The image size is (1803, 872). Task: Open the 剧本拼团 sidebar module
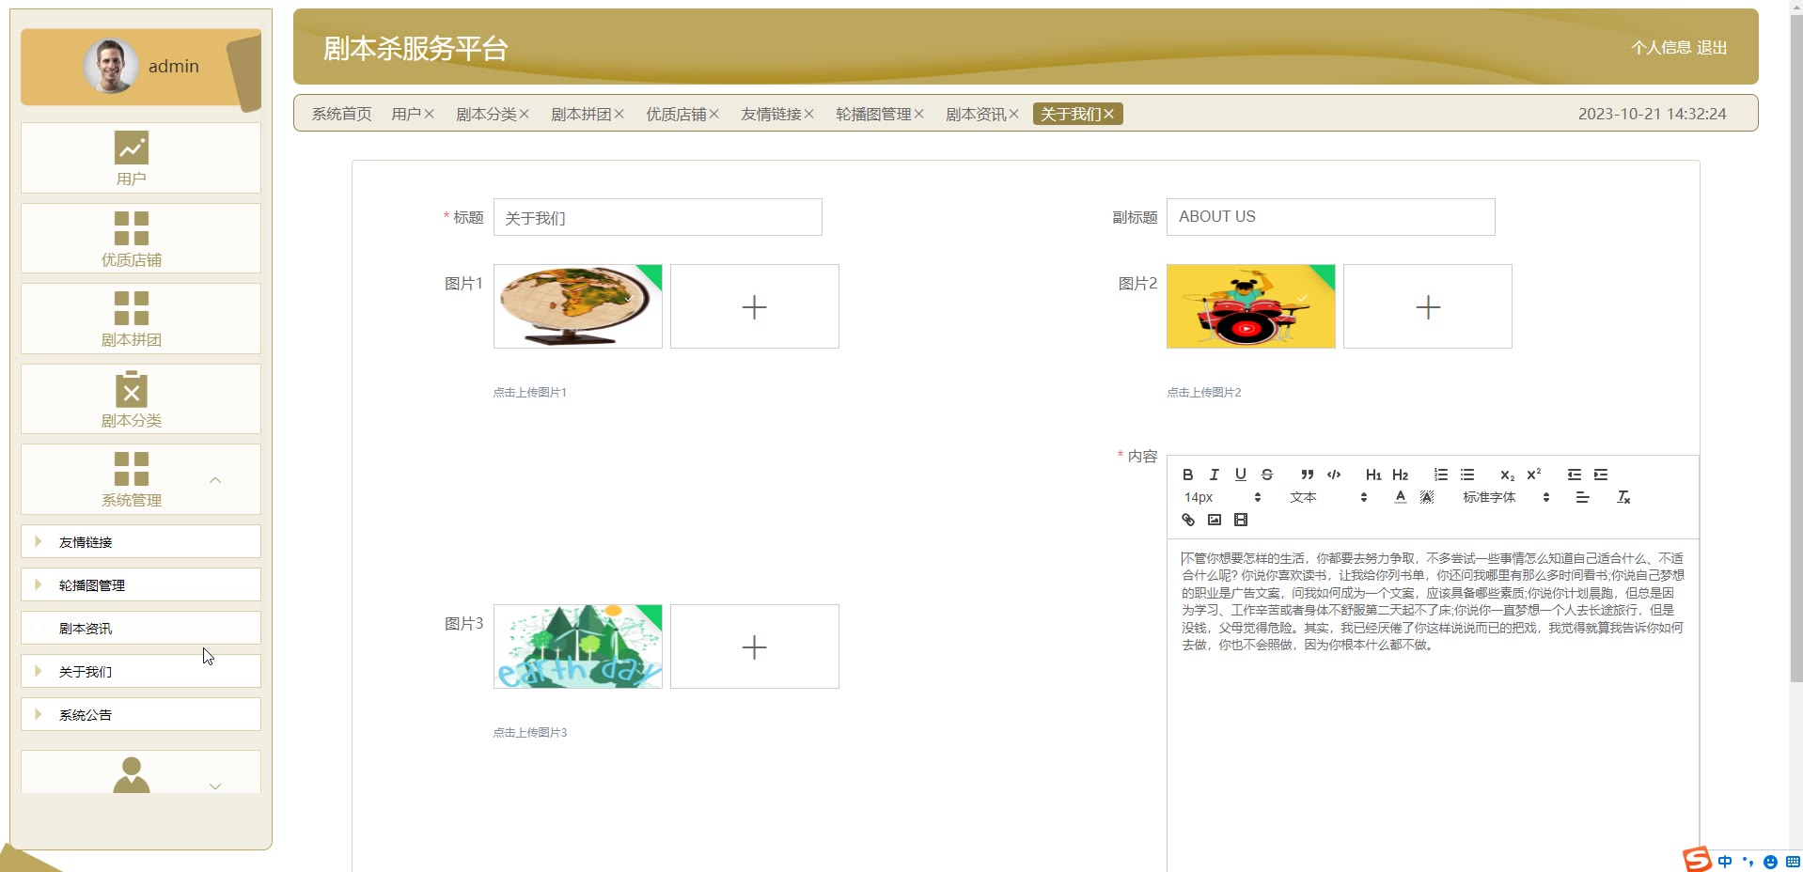(x=141, y=319)
